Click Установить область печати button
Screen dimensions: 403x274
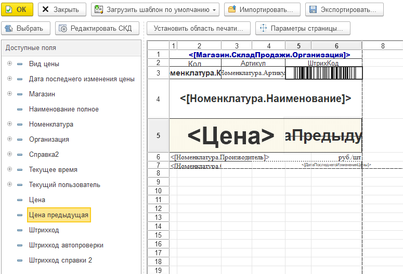coord(199,28)
